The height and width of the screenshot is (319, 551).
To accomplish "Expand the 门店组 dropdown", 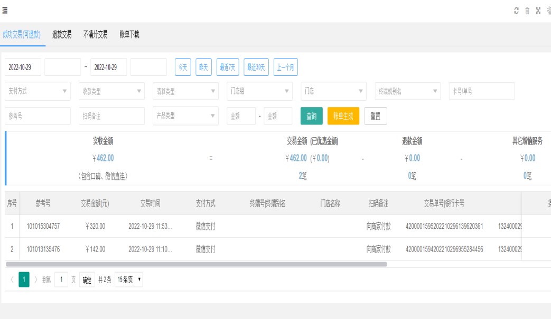I will (259, 91).
